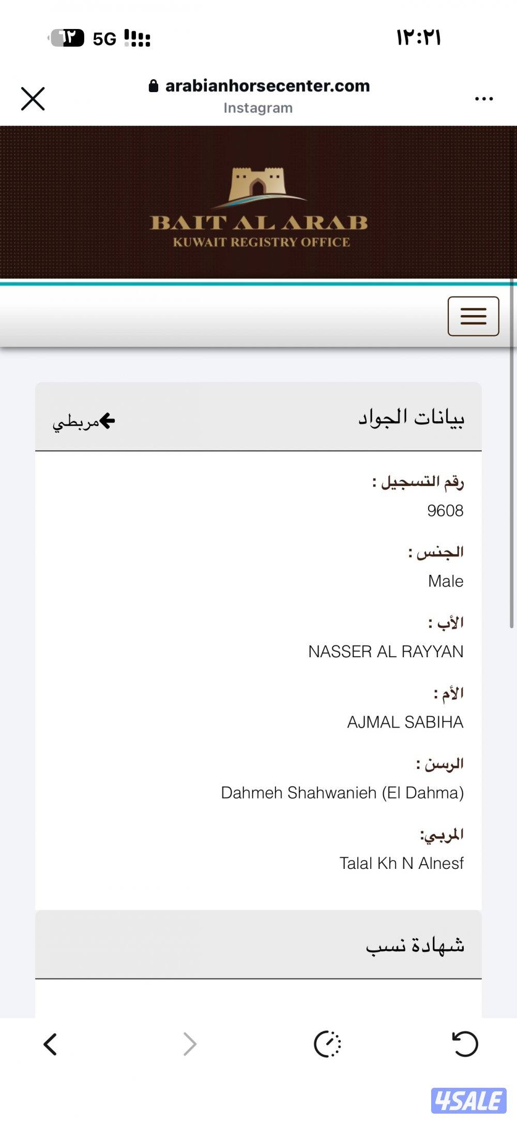This screenshot has height=1124, width=517.
Task: Tap the browser back navigation arrow
Action: point(49,1043)
